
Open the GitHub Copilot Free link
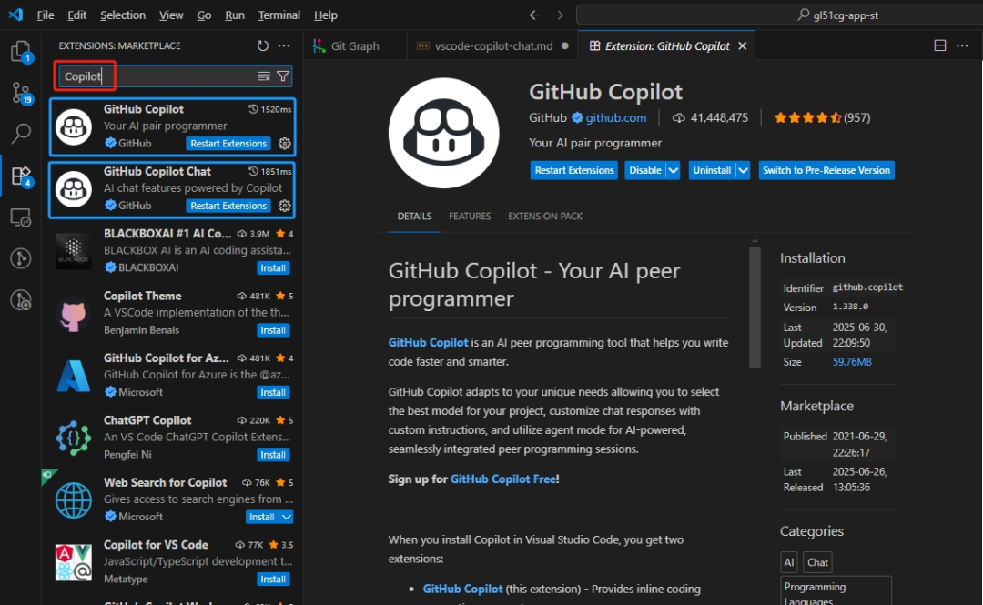(502, 479)
